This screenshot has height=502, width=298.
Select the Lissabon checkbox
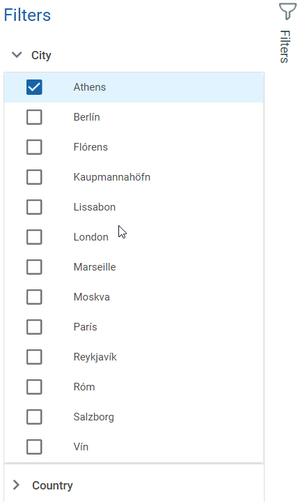click(34, 207)
